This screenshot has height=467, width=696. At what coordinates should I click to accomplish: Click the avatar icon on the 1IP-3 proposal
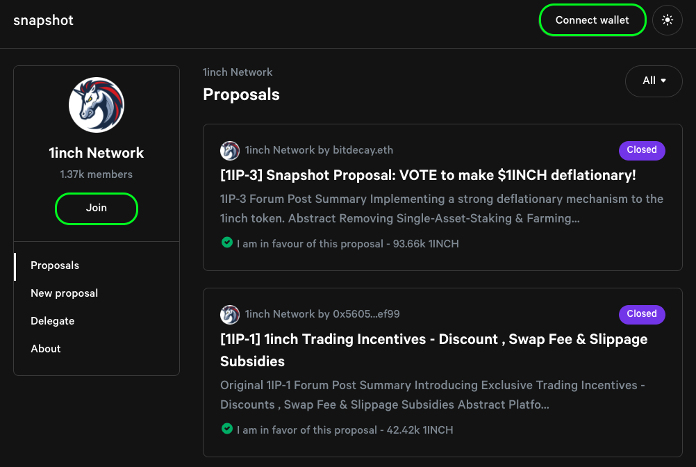pyautogui.click(x=230, y=150)
